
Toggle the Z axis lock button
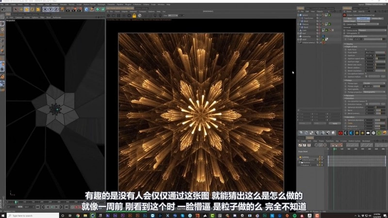56,9
